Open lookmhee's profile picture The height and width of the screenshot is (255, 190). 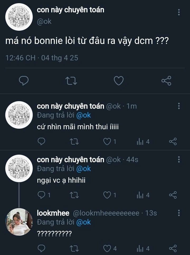(19, 222)
